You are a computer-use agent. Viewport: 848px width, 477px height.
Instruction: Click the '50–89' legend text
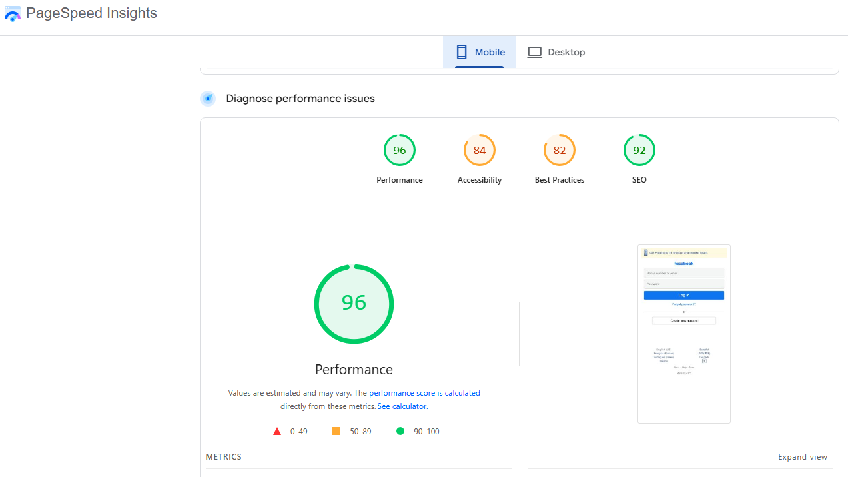360,432
